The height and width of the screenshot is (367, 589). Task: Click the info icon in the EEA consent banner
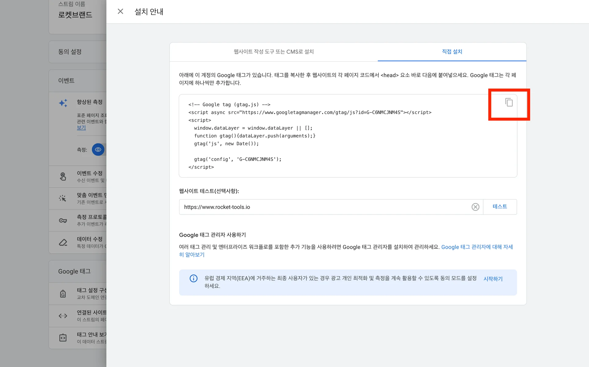[193, 278]
